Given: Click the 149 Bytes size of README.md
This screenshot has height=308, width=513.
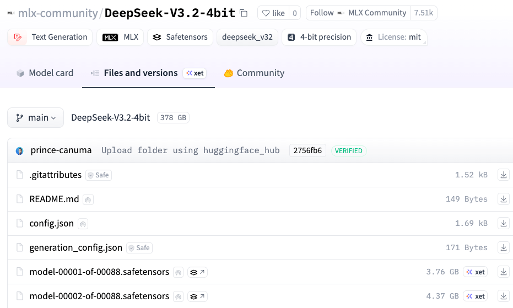Looking at the screenshot, I should [467, 199].
